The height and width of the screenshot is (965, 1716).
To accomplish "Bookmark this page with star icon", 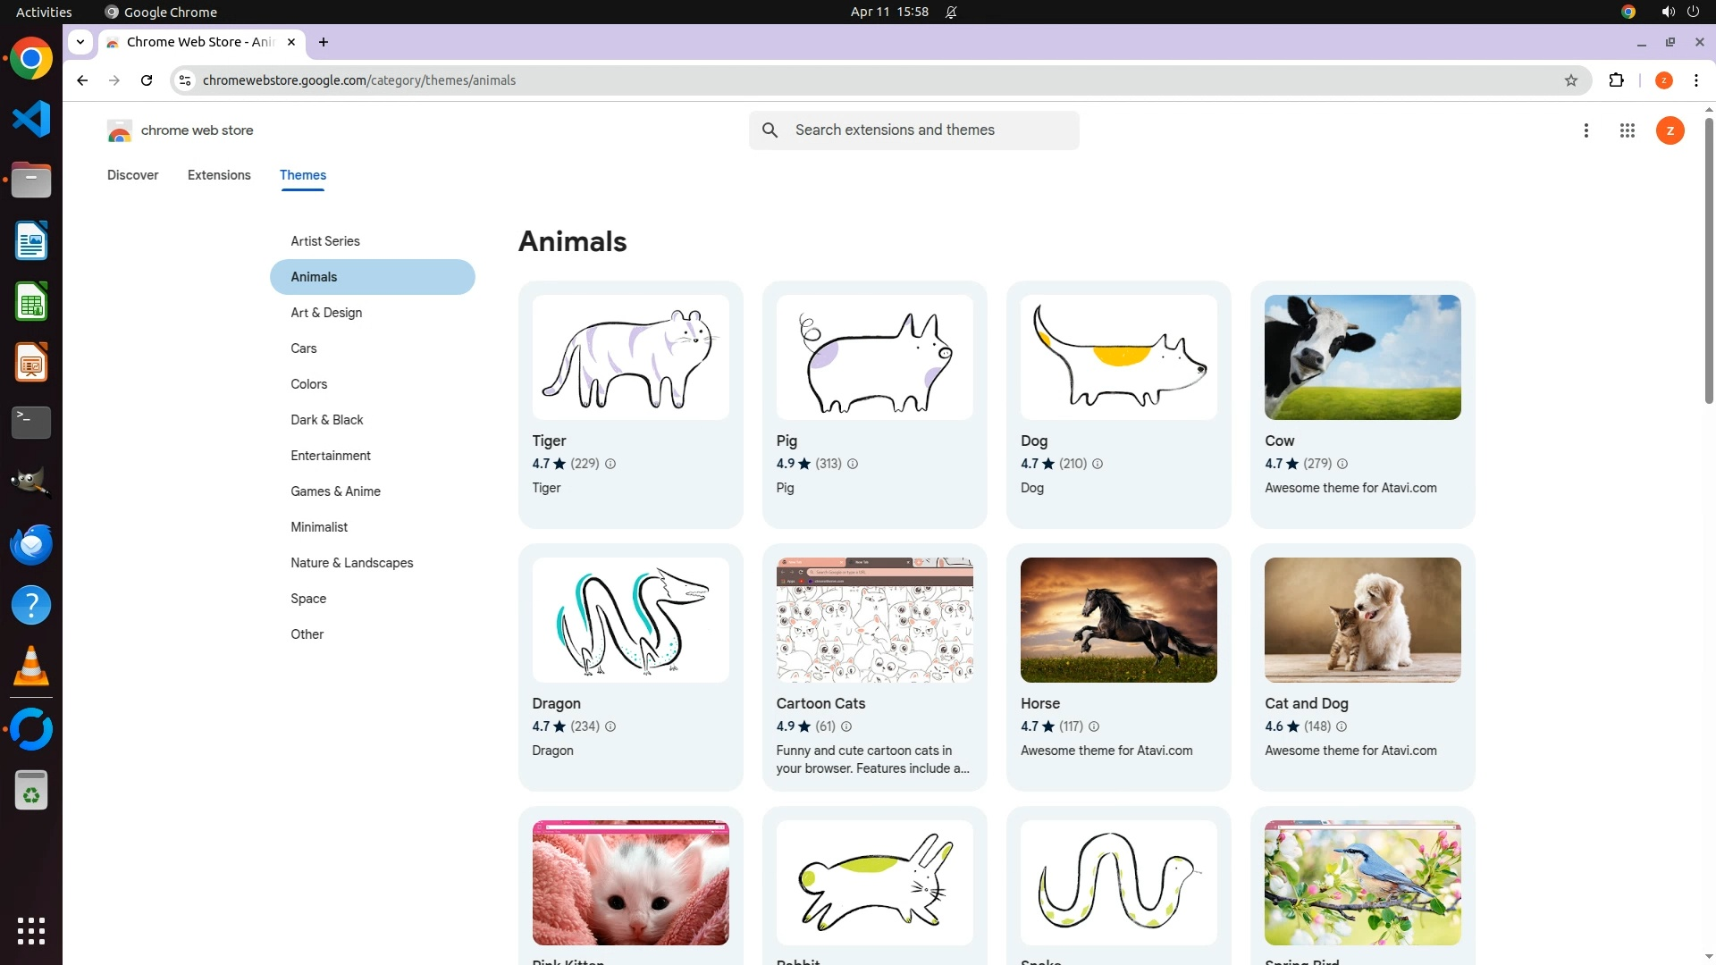I will [x=1571, y=80].
